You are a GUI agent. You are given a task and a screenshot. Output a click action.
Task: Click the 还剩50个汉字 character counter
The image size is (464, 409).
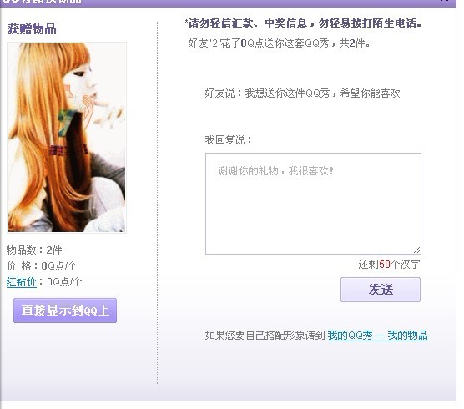(389, 264)
